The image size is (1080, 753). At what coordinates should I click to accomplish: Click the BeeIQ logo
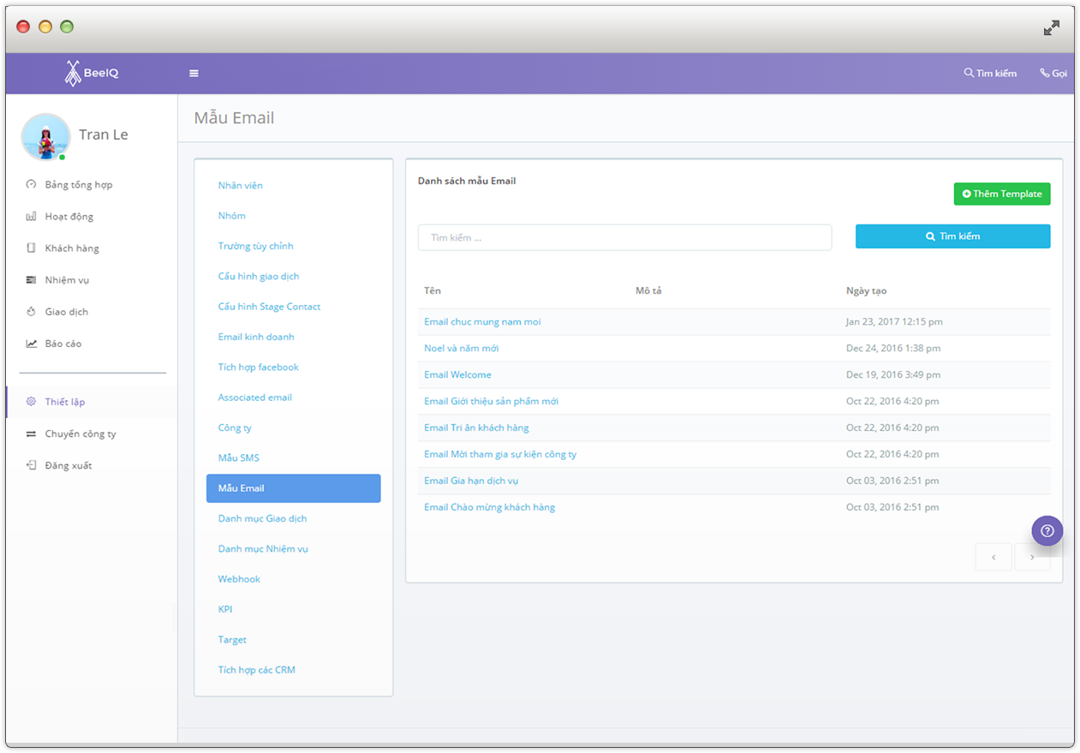coord(92,74)
